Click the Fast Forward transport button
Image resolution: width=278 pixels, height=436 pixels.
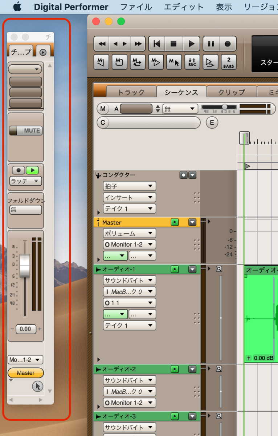(138, 44)
